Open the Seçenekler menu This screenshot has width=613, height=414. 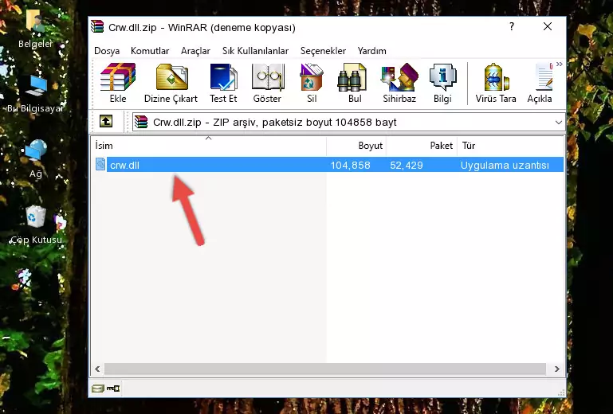[323, 51]
